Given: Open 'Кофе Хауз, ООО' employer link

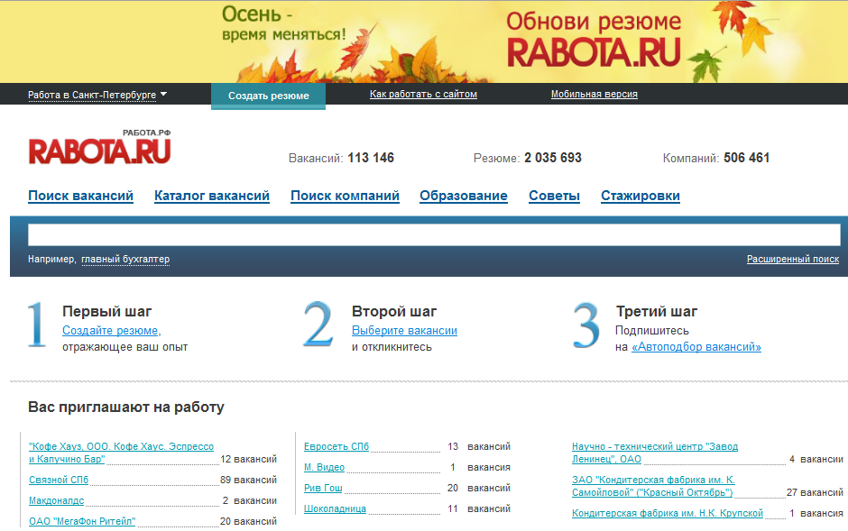Looking at the screenshot, I should [121, 453].
